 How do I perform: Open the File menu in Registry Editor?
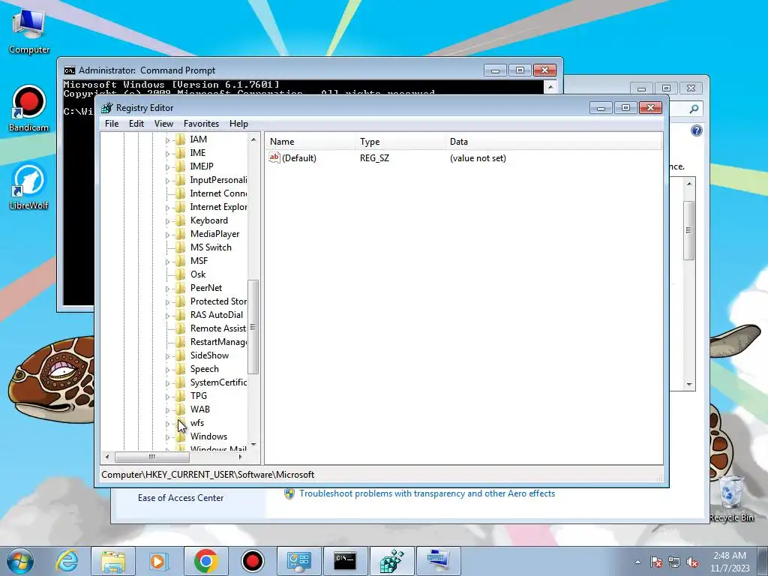tap(112, 124)
